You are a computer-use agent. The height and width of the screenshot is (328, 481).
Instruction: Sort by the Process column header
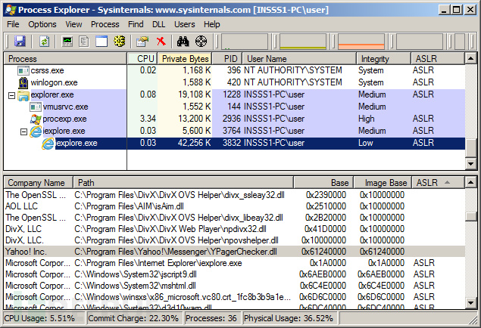coord(65,58)
